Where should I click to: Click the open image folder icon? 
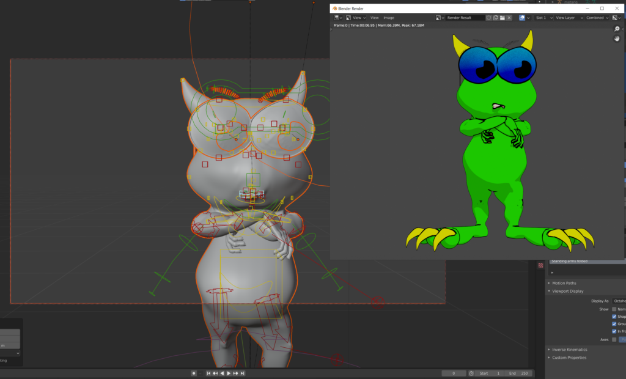(502, 18)
